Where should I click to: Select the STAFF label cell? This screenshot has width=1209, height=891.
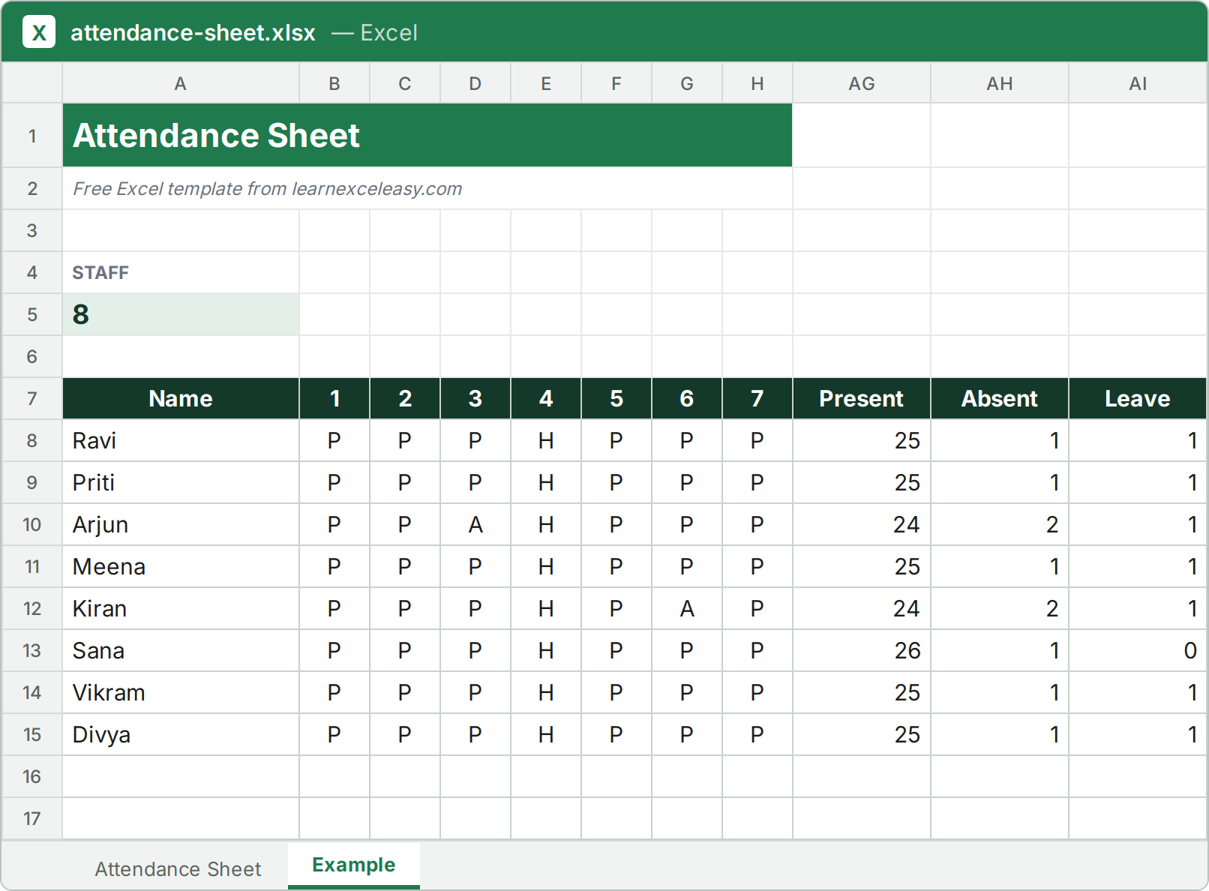[x=181, y=272]
